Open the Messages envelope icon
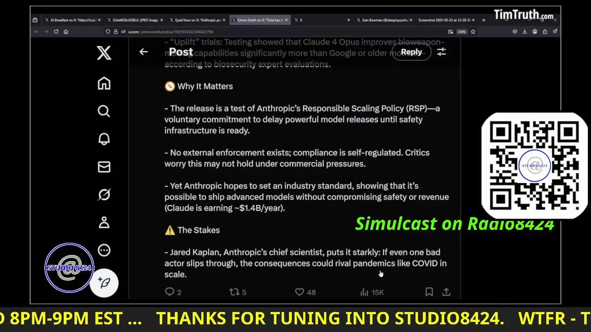Screen dimensions: 591x332 (x=104, y=167)
